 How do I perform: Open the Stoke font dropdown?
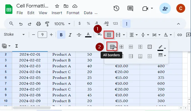click(x=14, y=35)
